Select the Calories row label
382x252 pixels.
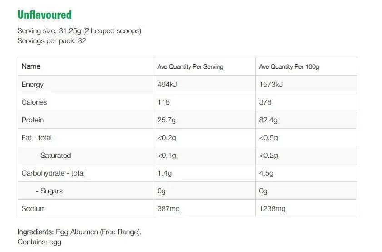[x=34, y=102]
